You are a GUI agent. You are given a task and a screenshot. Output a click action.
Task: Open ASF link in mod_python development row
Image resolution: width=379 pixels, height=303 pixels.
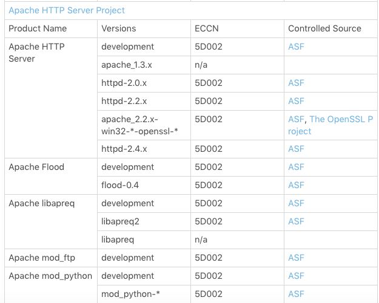296,276
